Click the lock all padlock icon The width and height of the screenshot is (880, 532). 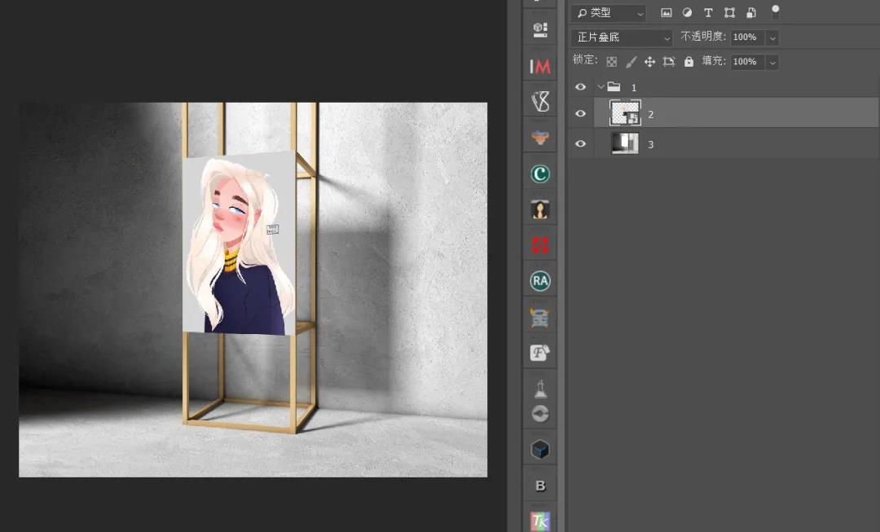click(x=689, y=62)
